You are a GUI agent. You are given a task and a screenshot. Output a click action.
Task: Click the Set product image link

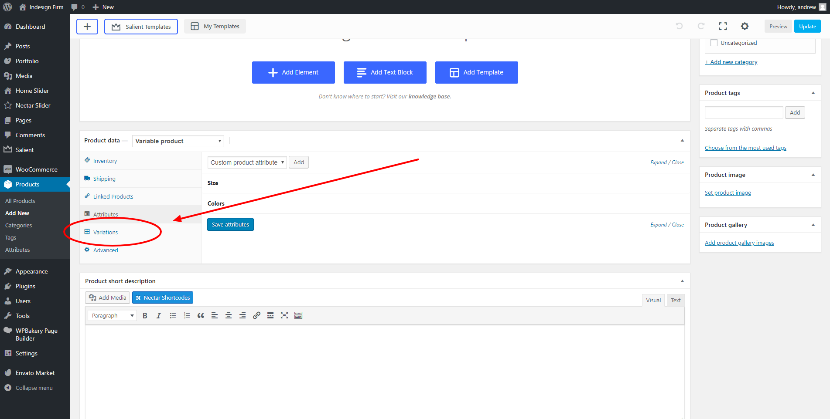(728, 193)
